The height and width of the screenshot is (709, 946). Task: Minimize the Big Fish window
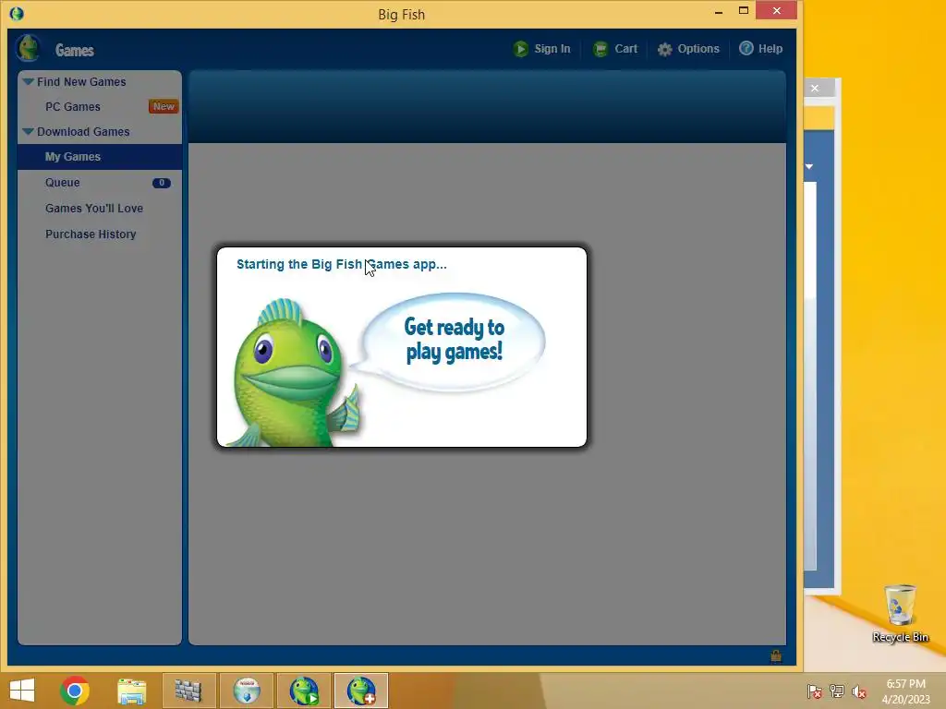click(x=719, y=11)
